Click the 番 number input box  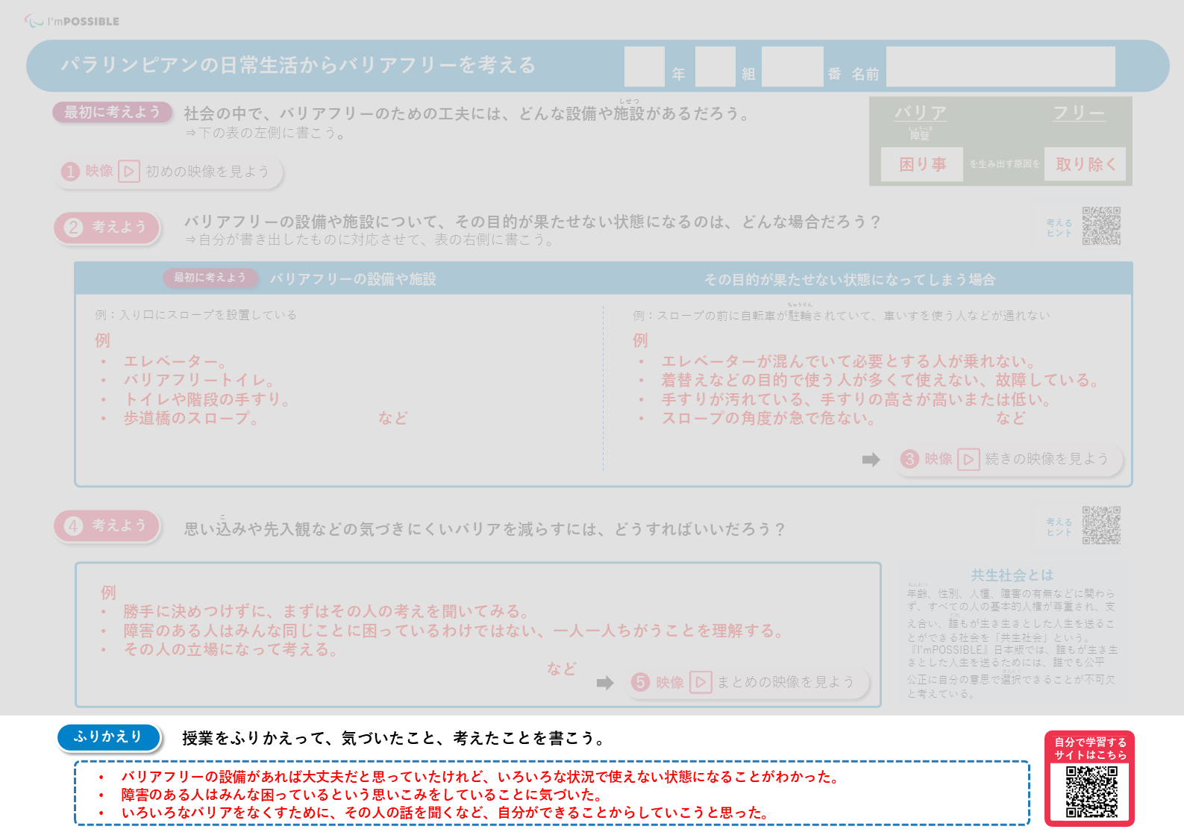792,66
